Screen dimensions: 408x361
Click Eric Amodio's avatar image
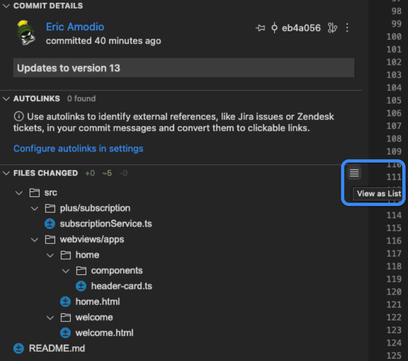click(x=26, y=33)
